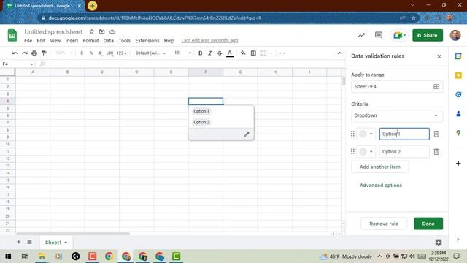
Task: Increase decimal places icon
Action: click(x=110, y=53)
